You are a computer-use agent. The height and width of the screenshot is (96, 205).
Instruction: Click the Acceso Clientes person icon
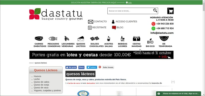click(x=113, y=22)
